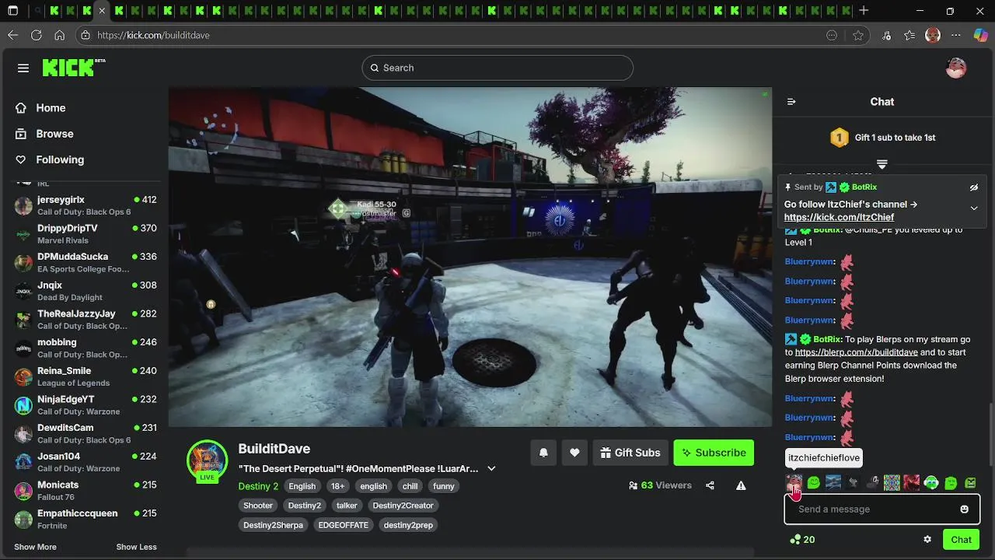Expand the gift leaderboard handle
This screenshot has width=995, height=560.
tap(882, 164)
